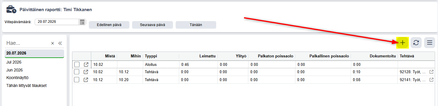Open the Aloitus row in new window
This screenshot has width=438, height=106.
(86, 64)
